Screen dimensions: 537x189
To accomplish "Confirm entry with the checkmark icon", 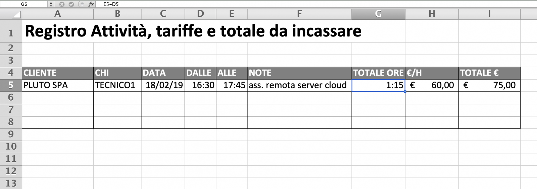I will click(71, 4).
